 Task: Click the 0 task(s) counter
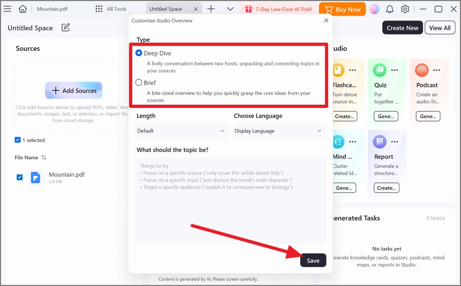point(436,218)
